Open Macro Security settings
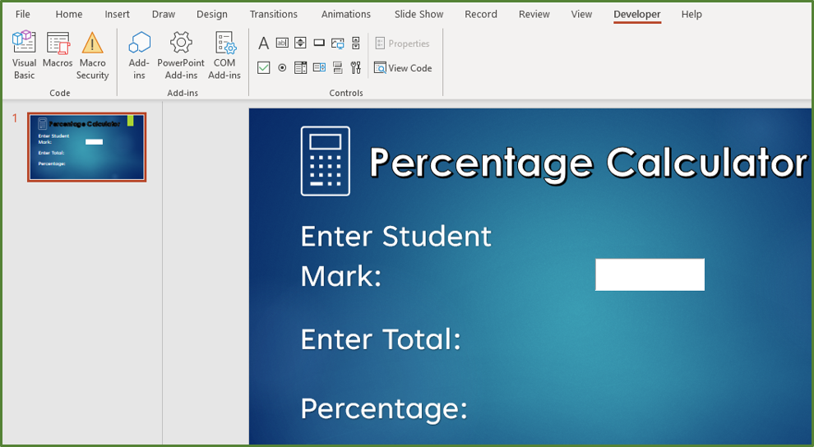814x447 pixels. pos(92,55)
